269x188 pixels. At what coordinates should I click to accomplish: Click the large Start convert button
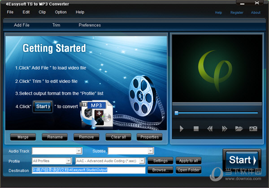[242, 160]
